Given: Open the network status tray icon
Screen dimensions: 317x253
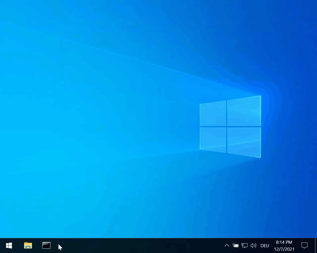Looking at the screenshot, I should (x=244, y=245).
